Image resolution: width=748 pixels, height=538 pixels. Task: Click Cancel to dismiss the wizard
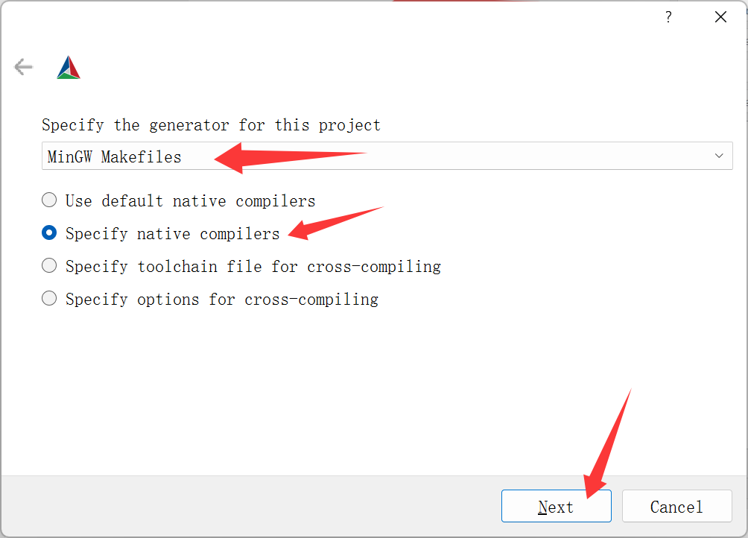point(676,506)
